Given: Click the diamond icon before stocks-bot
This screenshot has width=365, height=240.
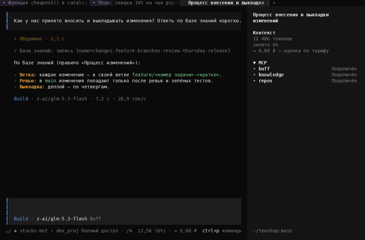Looking at the screenshot, I should [15, 231].
